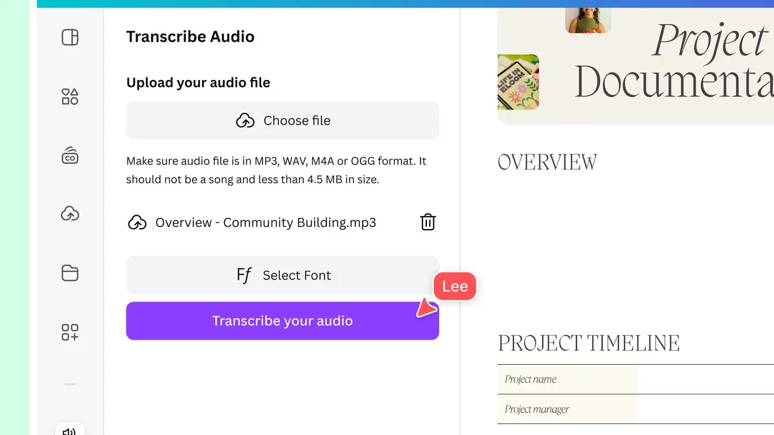This screenshot has height=435, width=774.
Task: Click the Transcribe Audio panel title
Action: point(190,37)
